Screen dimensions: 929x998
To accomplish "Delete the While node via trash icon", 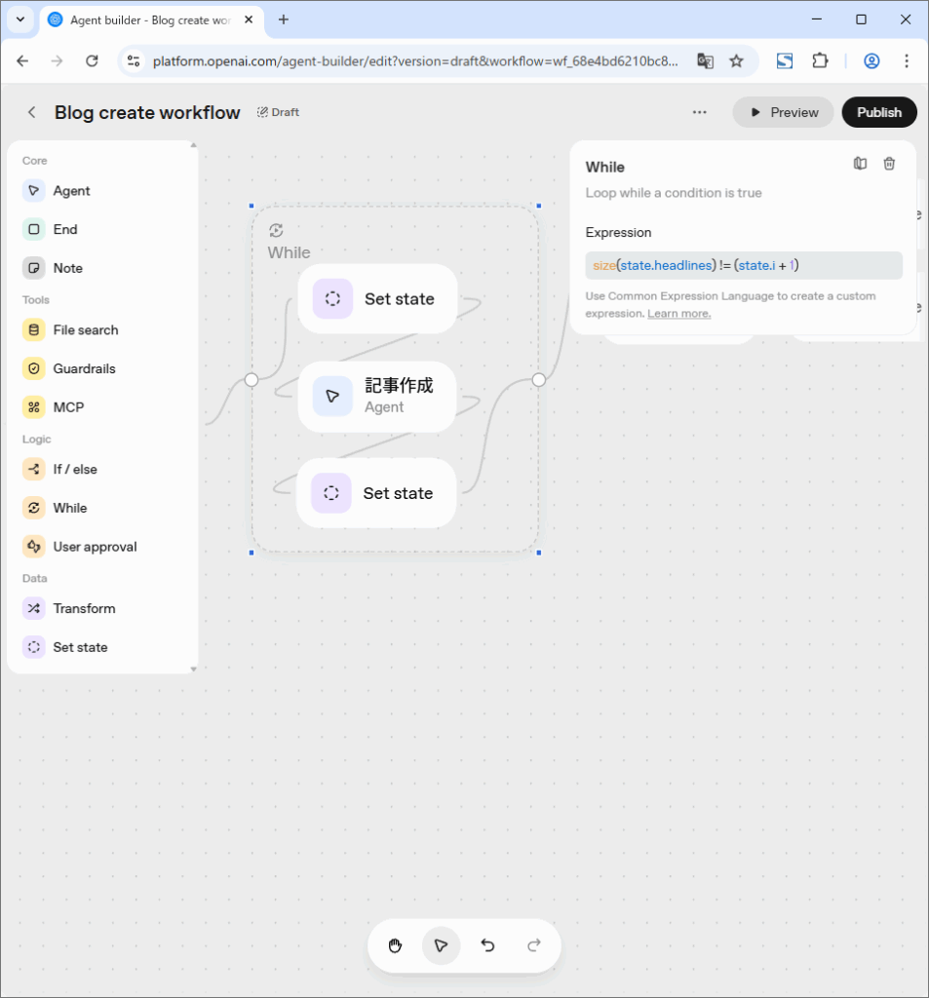I will click(889, 164).
